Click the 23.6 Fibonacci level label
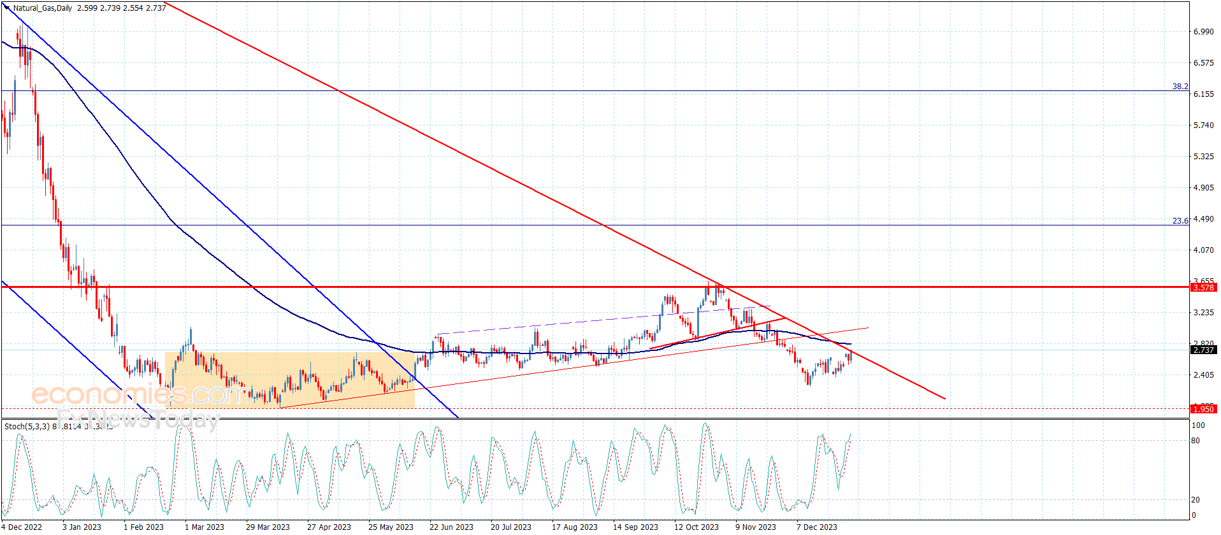The height and width of the screenshot is (535, 1221). pos(1180,220)
